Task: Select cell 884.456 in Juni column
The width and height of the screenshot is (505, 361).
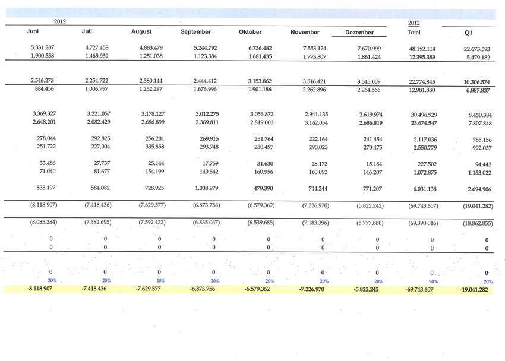Action: (45, 88)
